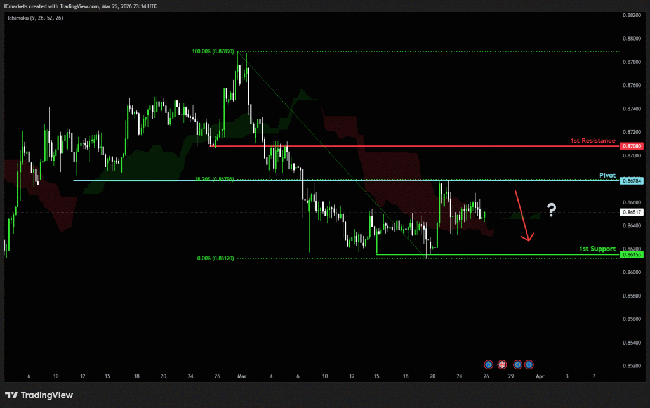
Task: Click the rightmost EU flag event icon
Action: [529, 364]
